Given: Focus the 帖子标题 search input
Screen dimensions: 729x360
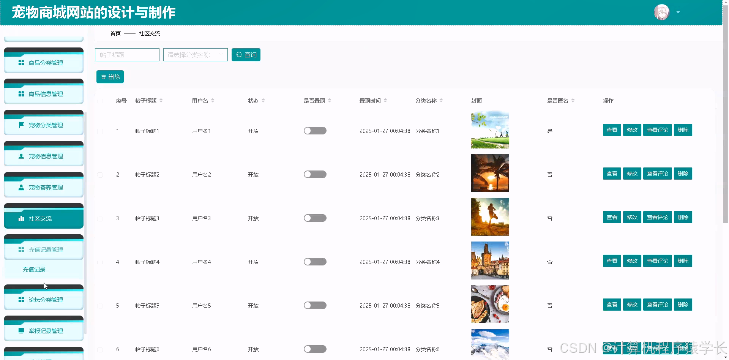Looking at the screenshot, I should 127,55.
